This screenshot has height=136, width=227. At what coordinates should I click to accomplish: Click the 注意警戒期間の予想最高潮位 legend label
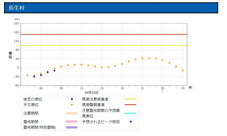(101, 113)
